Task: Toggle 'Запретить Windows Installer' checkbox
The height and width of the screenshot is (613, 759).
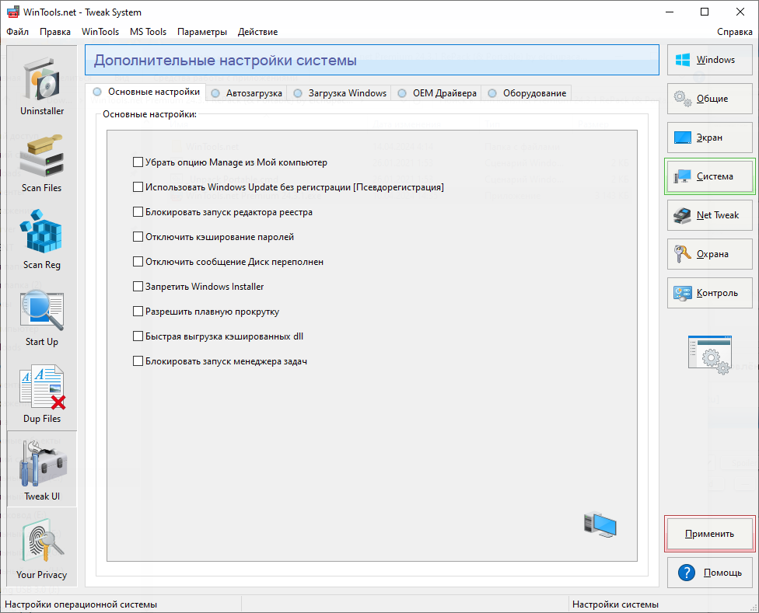Action: pyautogui.click(x=138, y=287)
